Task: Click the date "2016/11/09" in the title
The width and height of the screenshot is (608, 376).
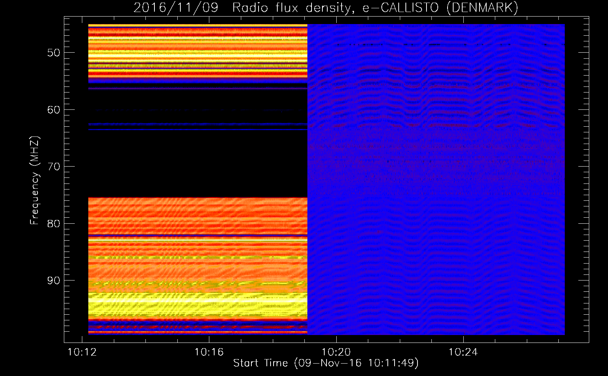Action: coord(176,8)
